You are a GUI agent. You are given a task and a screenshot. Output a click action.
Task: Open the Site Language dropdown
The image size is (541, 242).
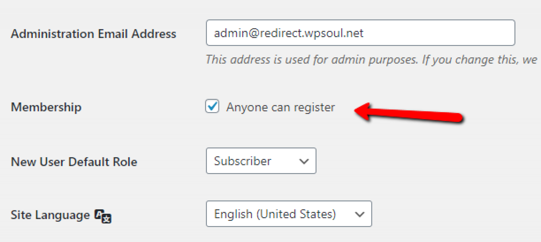(x=289, y=214)
